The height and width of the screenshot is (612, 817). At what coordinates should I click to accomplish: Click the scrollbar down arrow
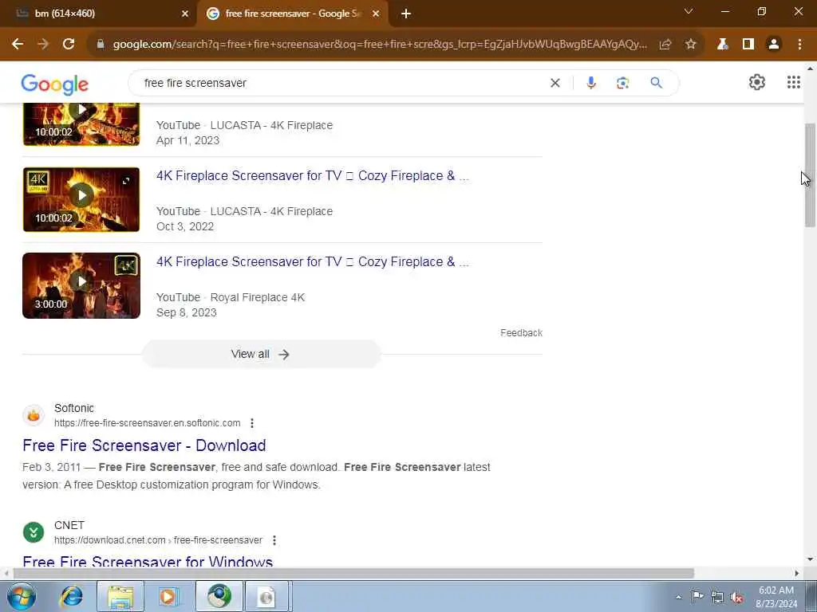[x=811, y=559]
